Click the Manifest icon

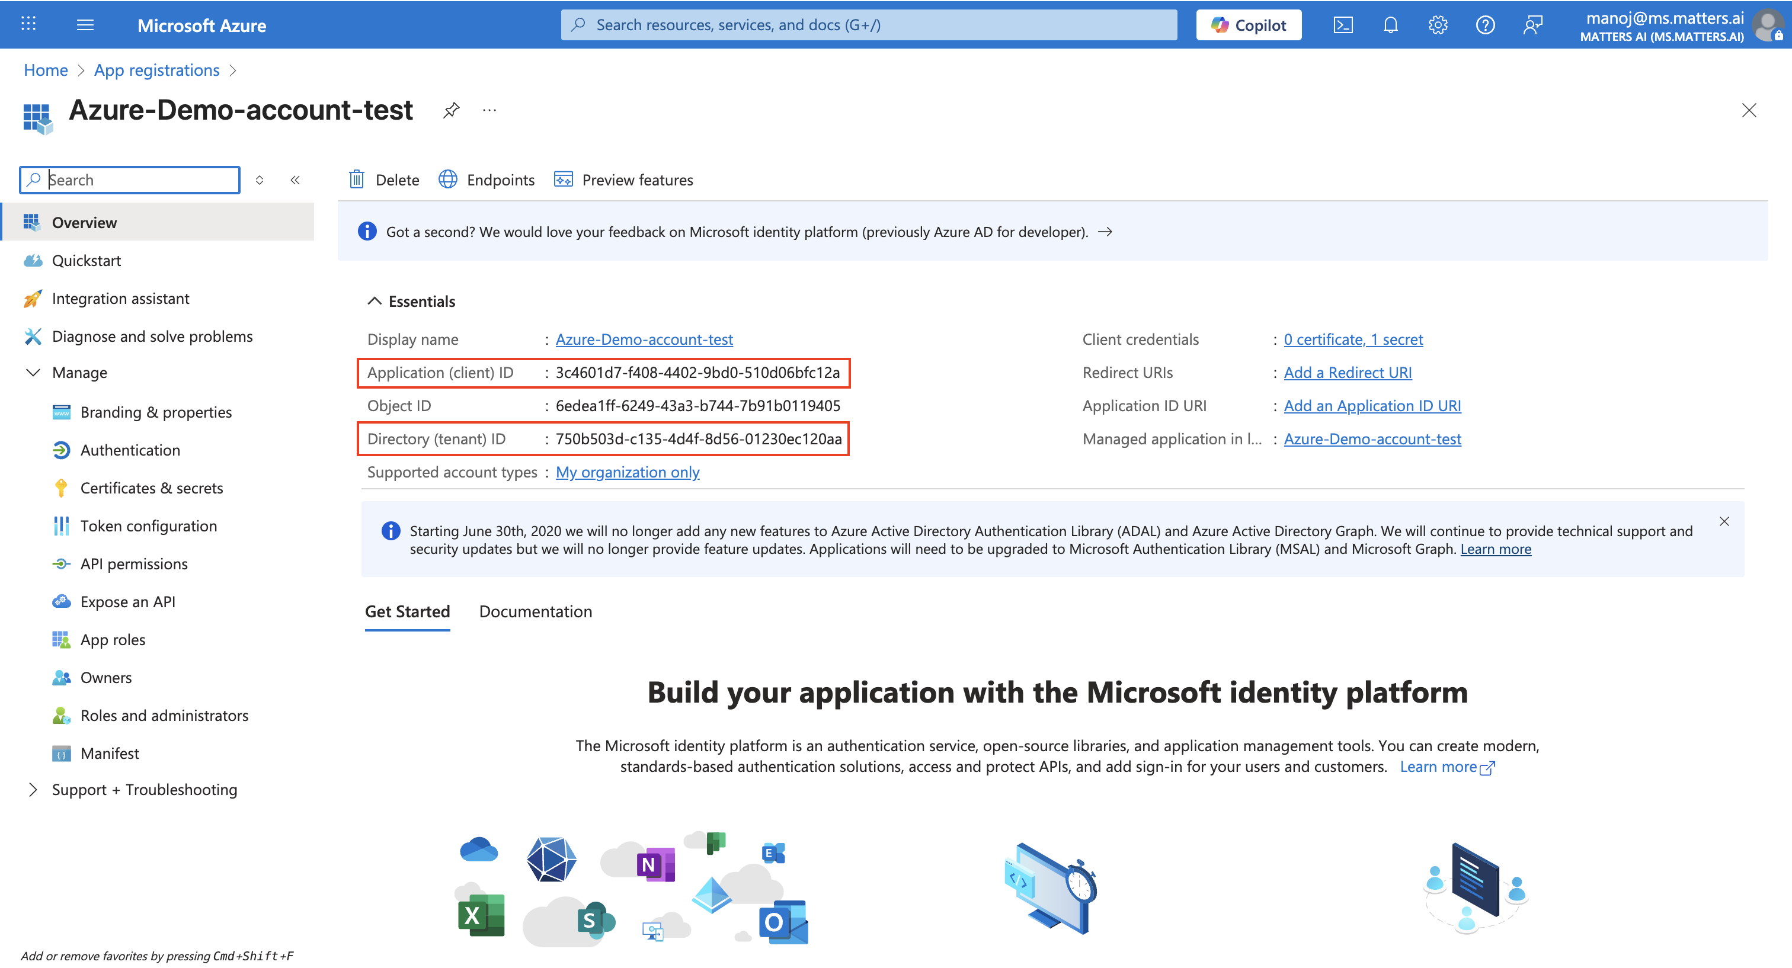point(61,753)
